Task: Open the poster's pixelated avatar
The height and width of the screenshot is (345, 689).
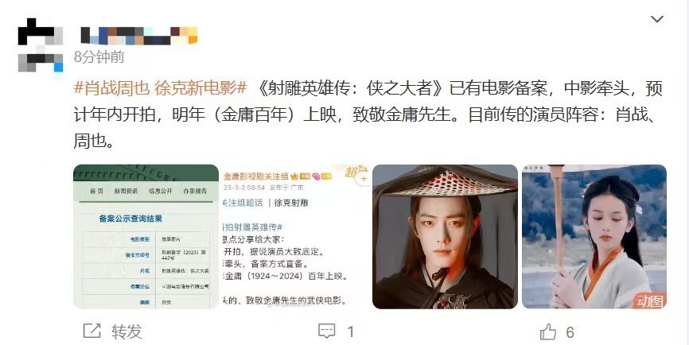Action: coord(40,45)
